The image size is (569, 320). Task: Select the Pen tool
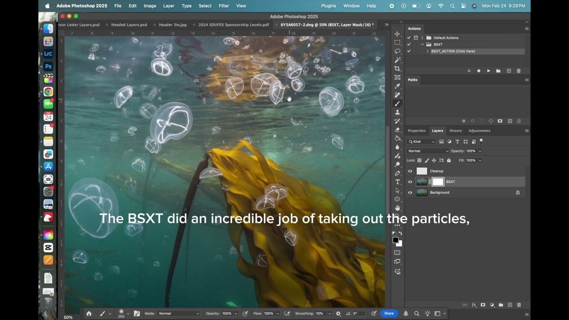(x=397, y=173)
